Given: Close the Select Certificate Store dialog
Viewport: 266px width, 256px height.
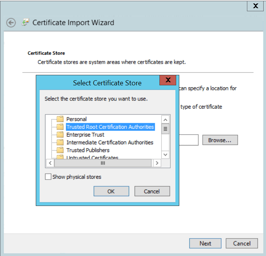Looking at the screenshot, I should coord(168,80).
